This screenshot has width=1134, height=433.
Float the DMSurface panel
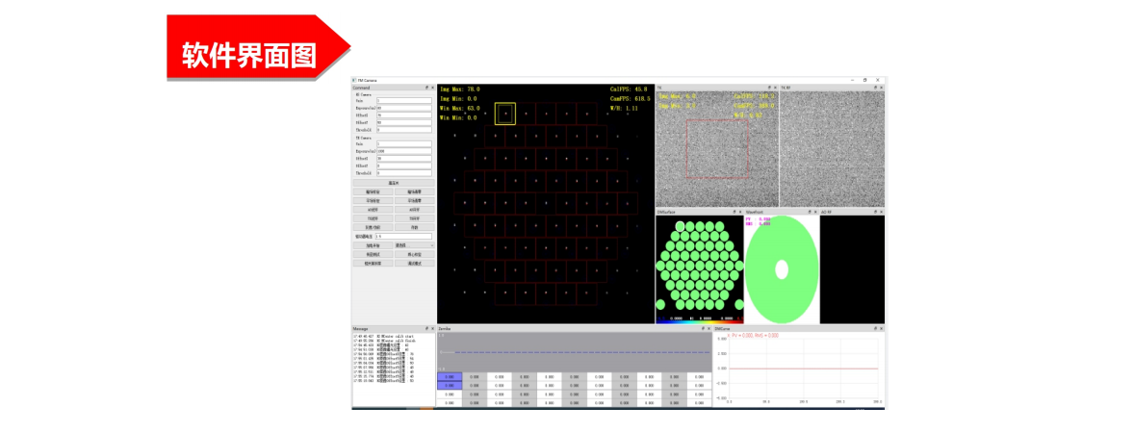(x=735, y=212)
